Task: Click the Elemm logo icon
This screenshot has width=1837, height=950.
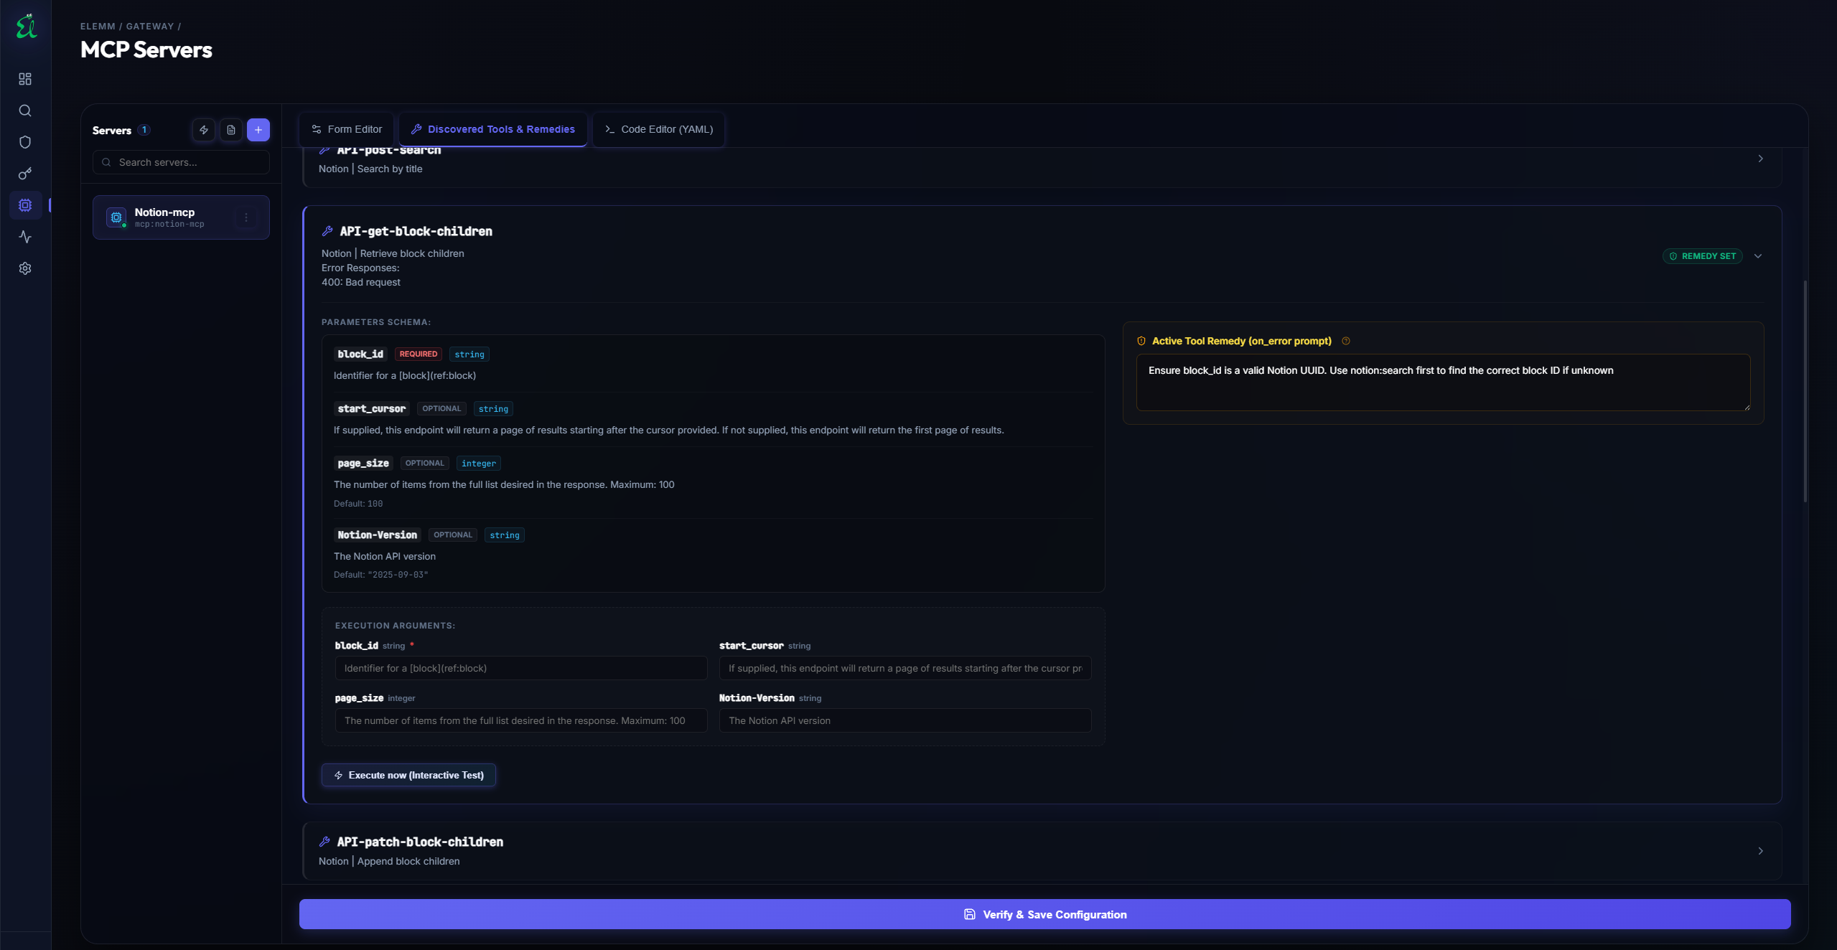Action: point(26,26)
